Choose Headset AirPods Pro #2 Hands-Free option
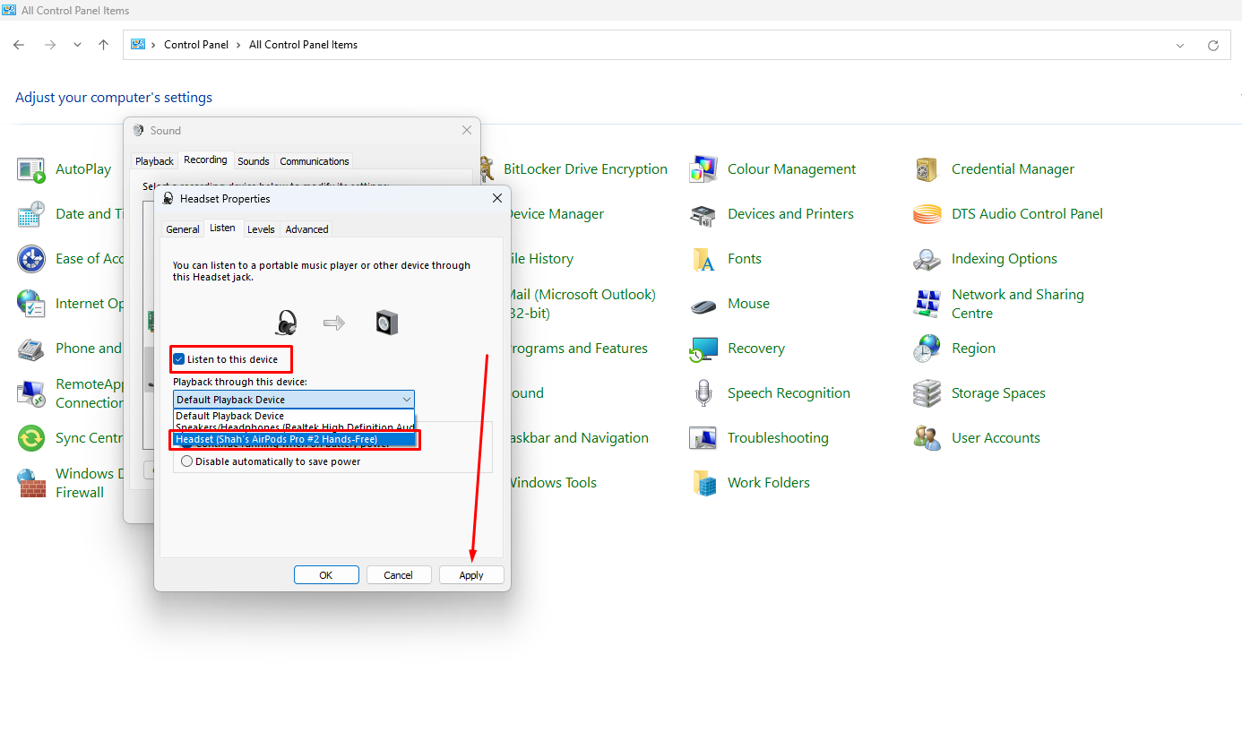Screen dimensions: 1242x741 click(x=294, y=439)
